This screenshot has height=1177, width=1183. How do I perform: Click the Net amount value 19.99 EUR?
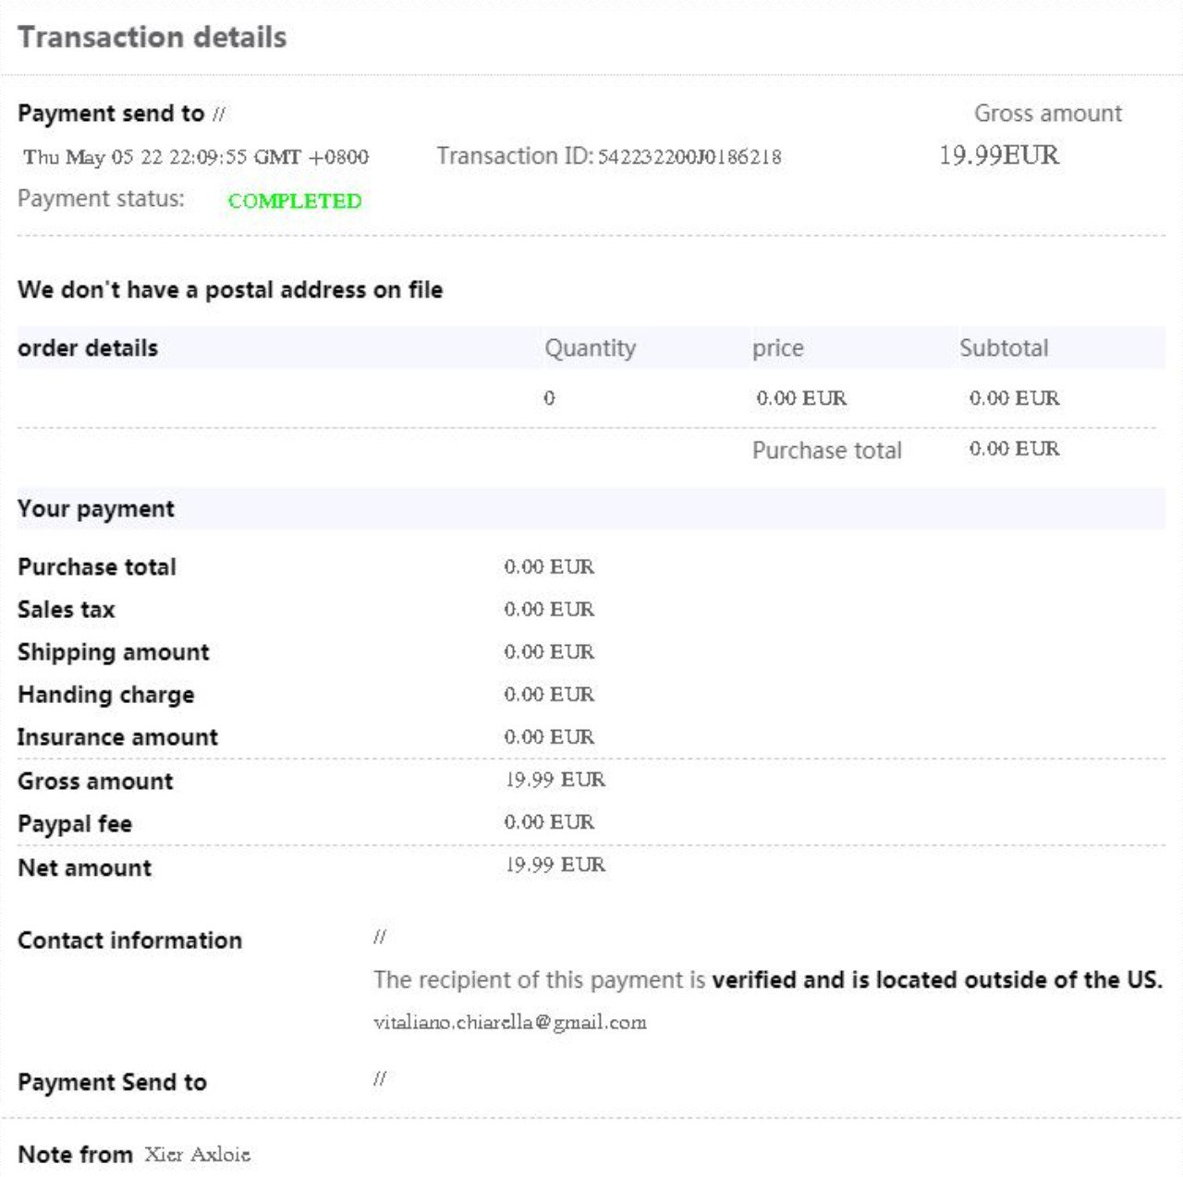(555, 865)
